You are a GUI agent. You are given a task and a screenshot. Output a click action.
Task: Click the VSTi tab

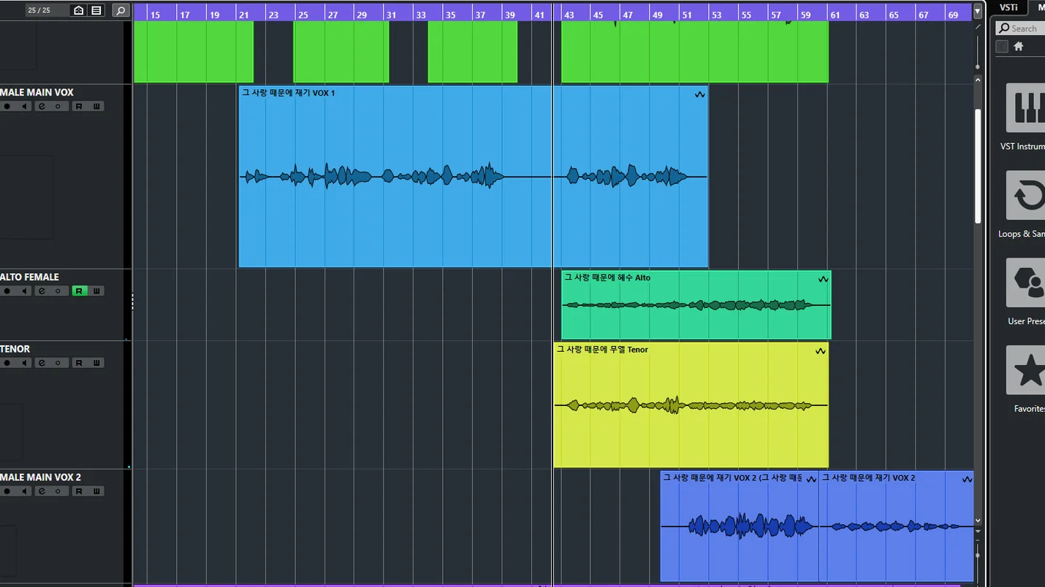click(x=1008, y=7)
